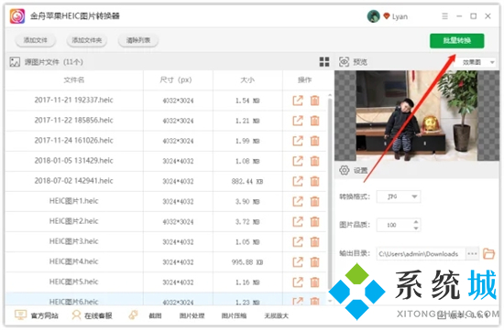Viewport: 504px width, 330px height.
Task: Click 添加文件 add file button
Action: pyautogui.click(x=36, y=40)
